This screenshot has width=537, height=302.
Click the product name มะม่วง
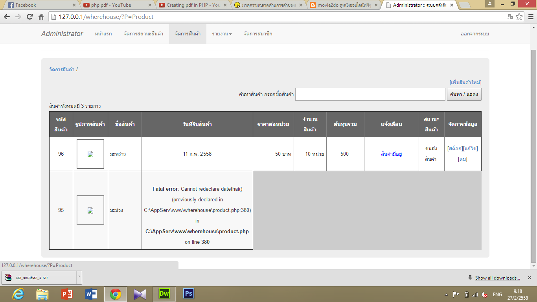coord(117,210)
